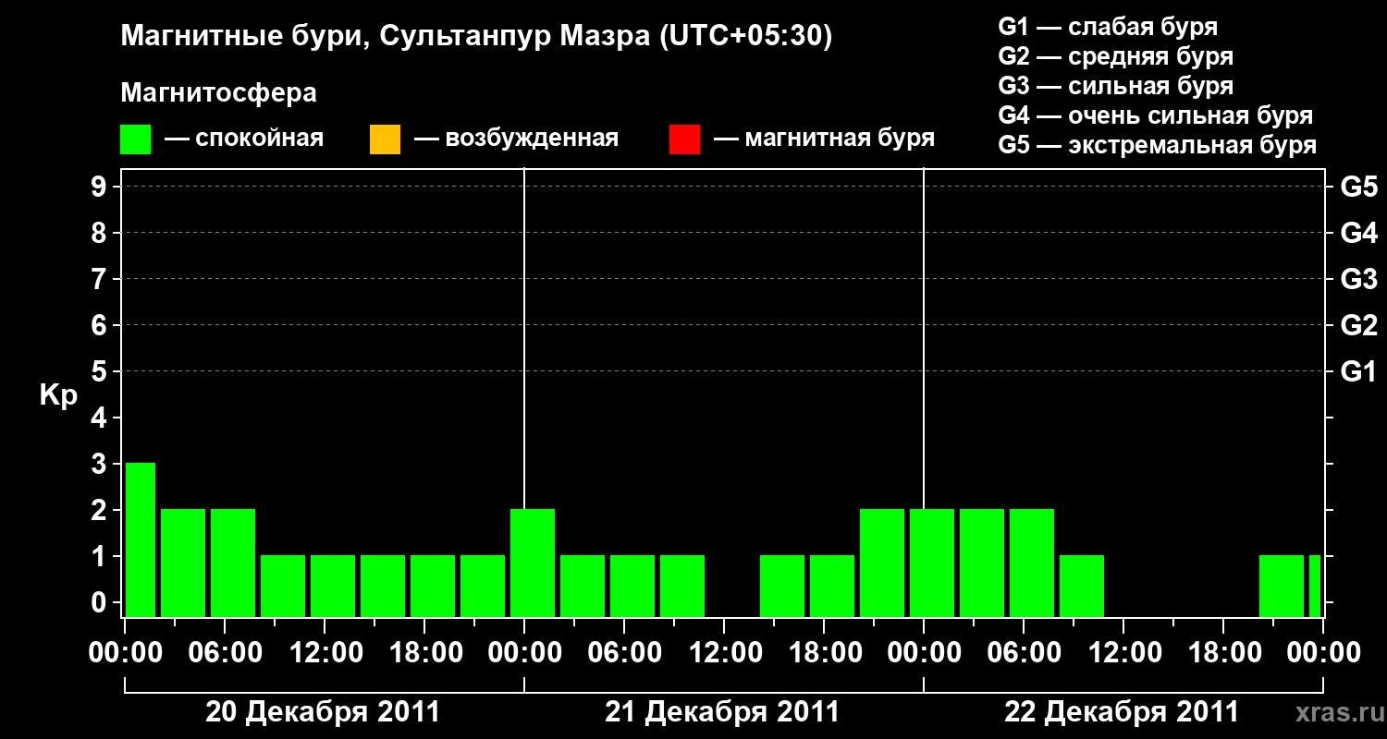This screenshot has width=1387, height=739.
Task: Click '18:00' time label under 22 December
Action: pos(1223,652)
